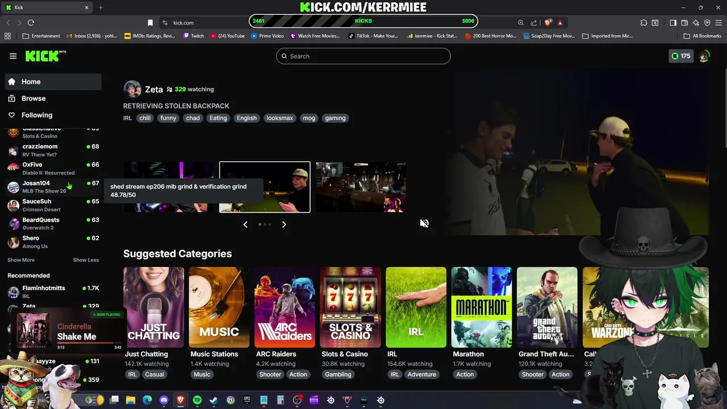Image resolution: width=727 pixels, height=409 pixels.
Task: Reload the page
Action: click(x=31, y=23)
